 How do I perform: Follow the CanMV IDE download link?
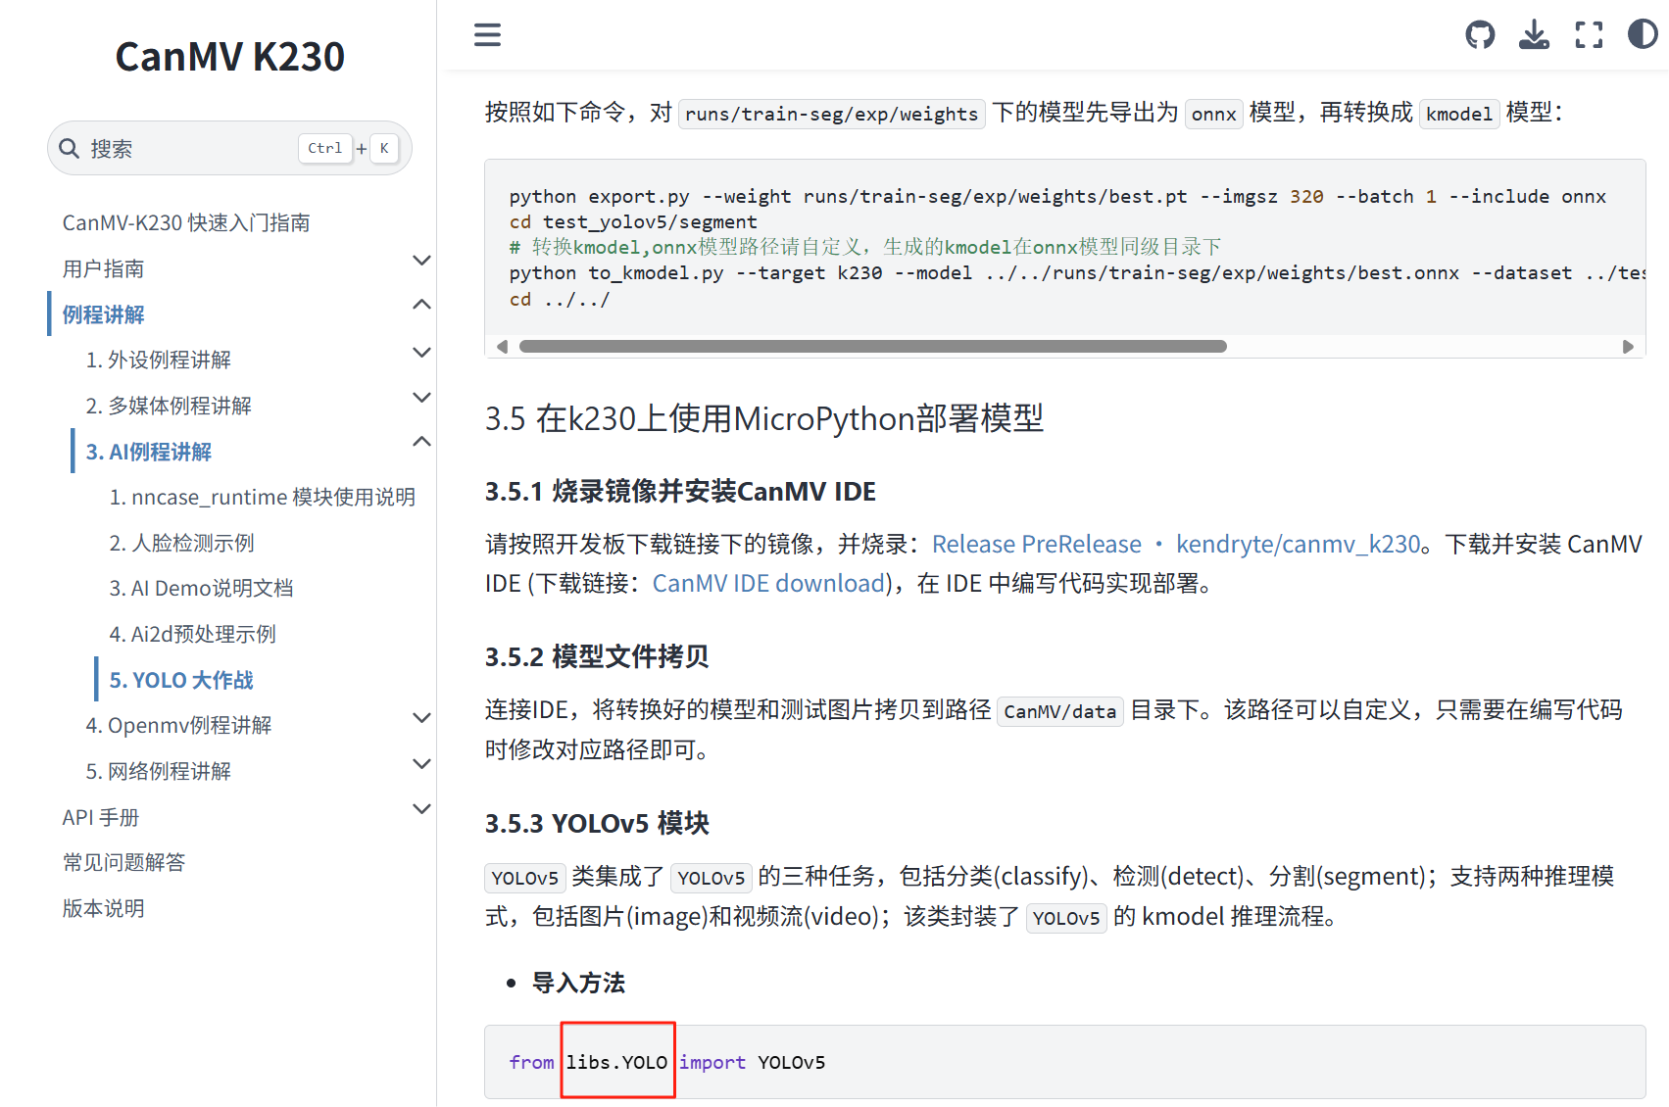tap(768, 584)
